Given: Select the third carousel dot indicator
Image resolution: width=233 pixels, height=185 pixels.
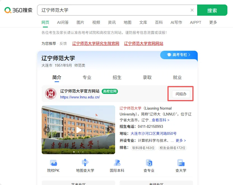Looking at the screenshot, I should pyautogui.click(x=83, y=152).
